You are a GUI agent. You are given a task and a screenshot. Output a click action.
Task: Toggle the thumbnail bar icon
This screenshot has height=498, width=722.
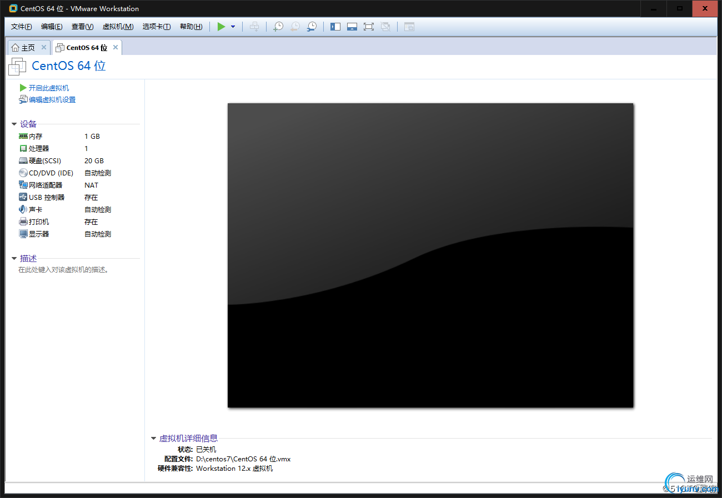[352, 27]
